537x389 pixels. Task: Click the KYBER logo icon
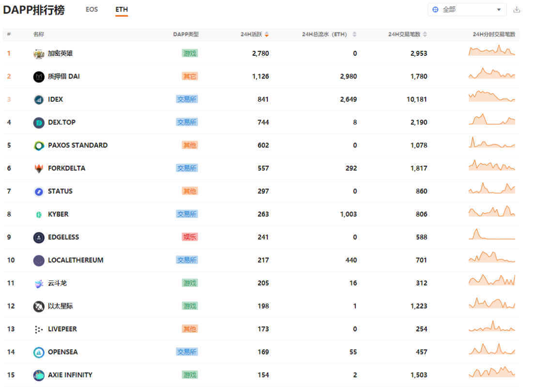[39, 214]
